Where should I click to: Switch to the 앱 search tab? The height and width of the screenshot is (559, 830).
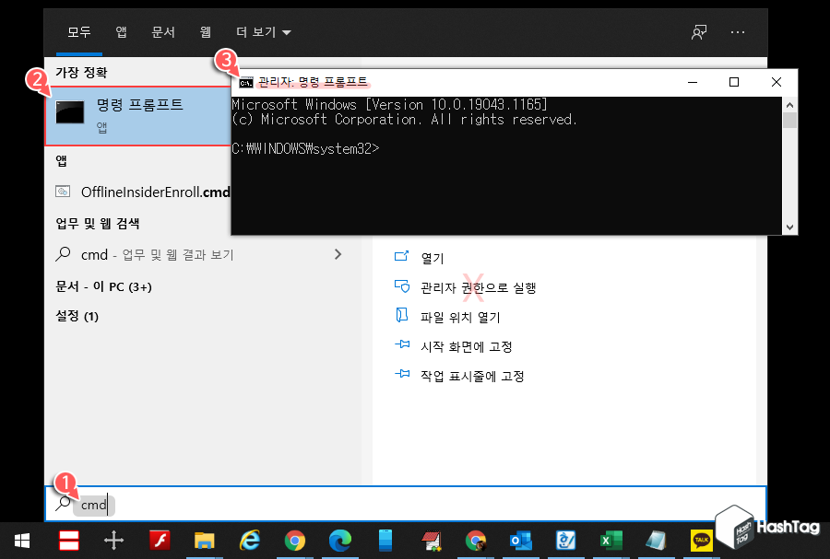(121, 32)
